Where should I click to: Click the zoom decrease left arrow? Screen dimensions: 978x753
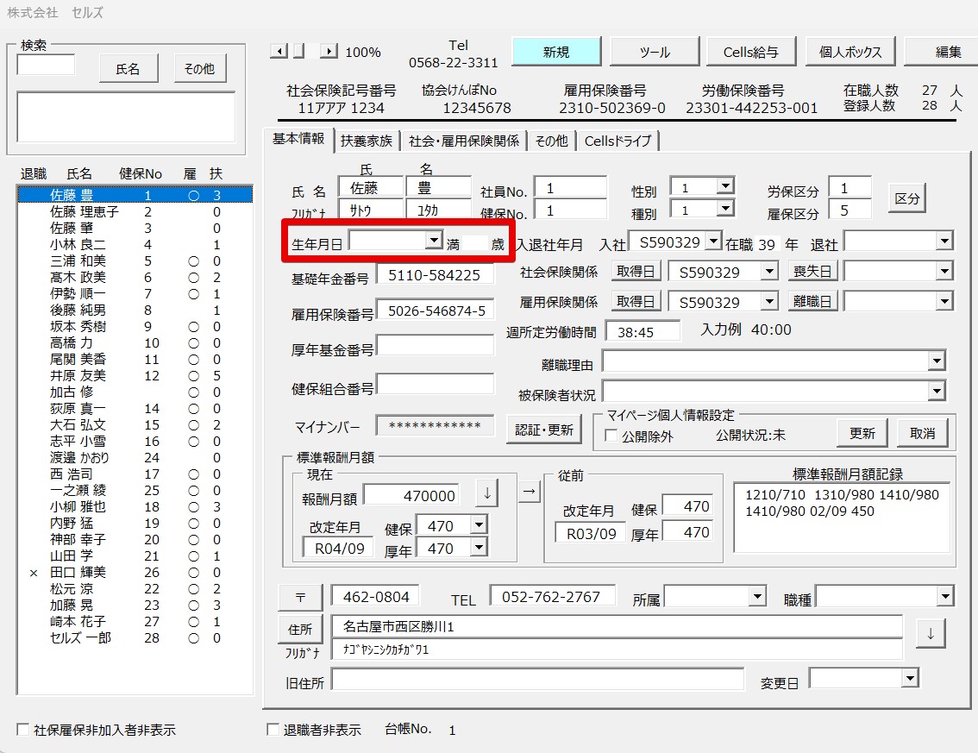279,51
